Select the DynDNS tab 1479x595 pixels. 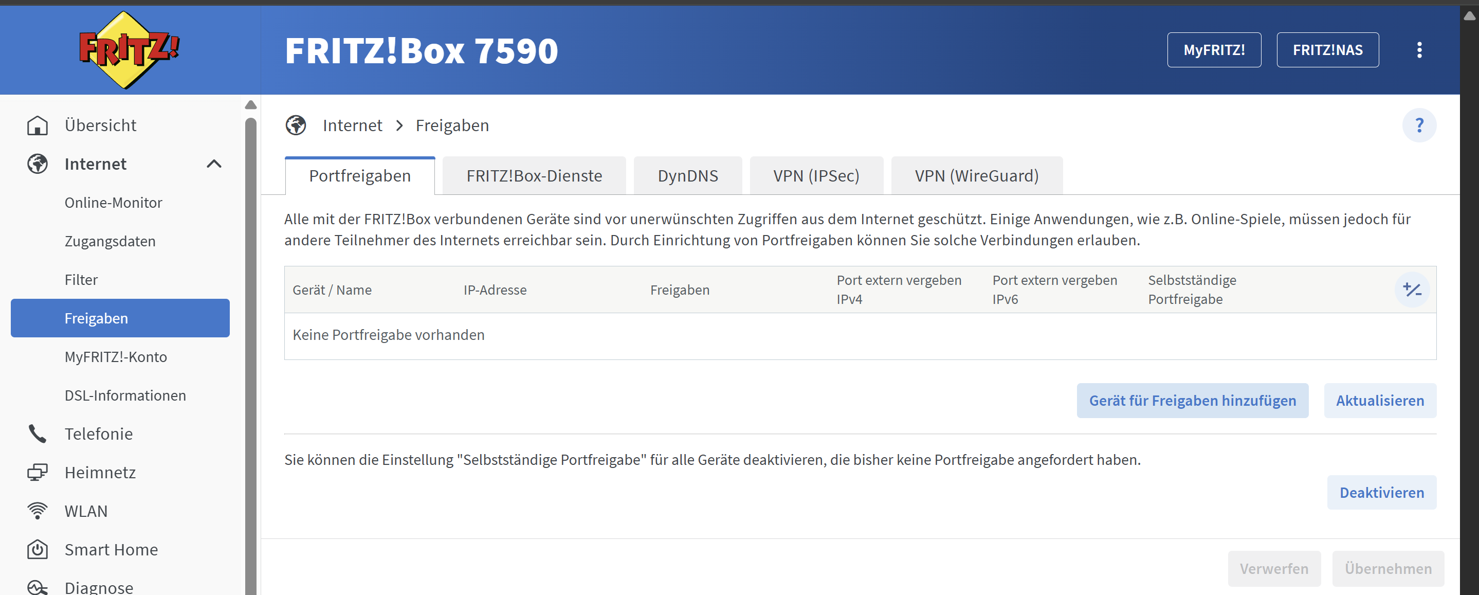(x=687, y=176)
